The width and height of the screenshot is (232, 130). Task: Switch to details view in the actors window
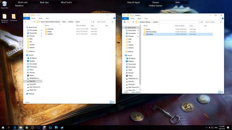pyautogui.click(x=111, y=102)
